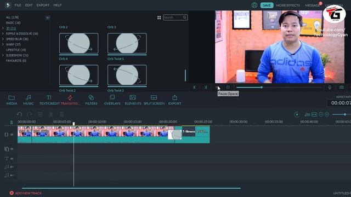Click the preview progress slider
Viewport: 351px width, 197px height.
pyautogui.click(x=279, y=88)
